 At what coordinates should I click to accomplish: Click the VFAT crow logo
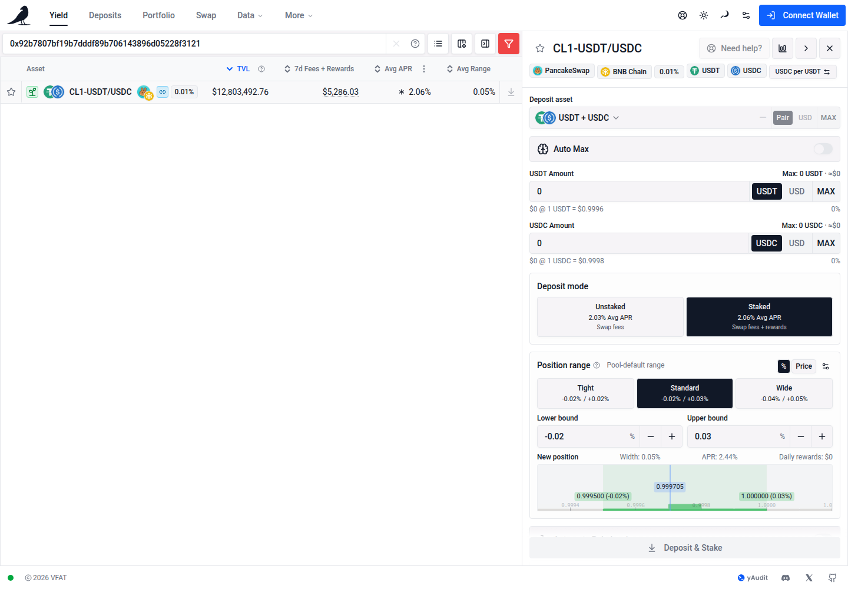pyautogui.click(x=19, y=15)
